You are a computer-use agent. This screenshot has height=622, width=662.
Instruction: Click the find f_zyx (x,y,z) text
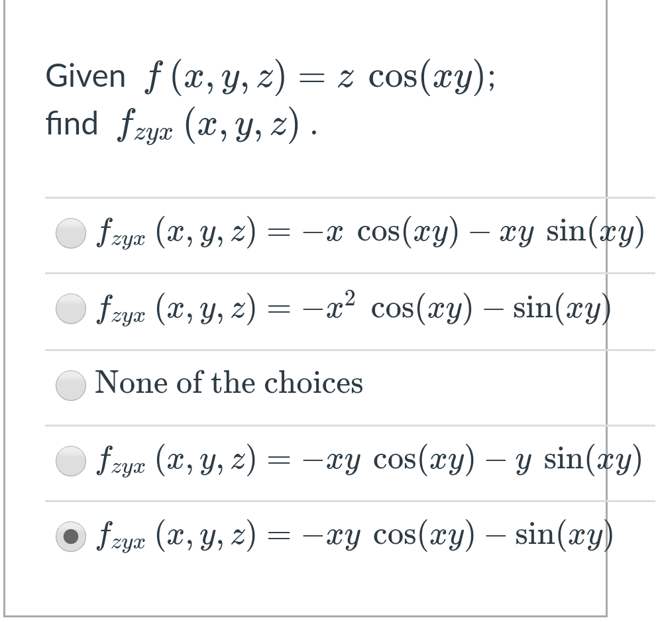click(x=179, y=123)
